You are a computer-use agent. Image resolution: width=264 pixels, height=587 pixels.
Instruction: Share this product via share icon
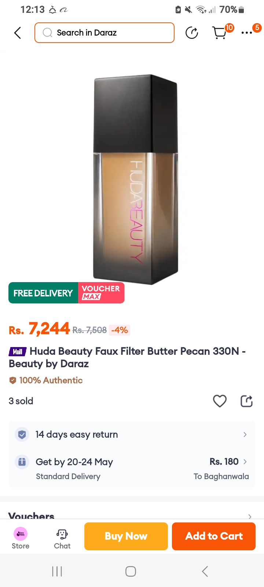(x=246, y=401)
